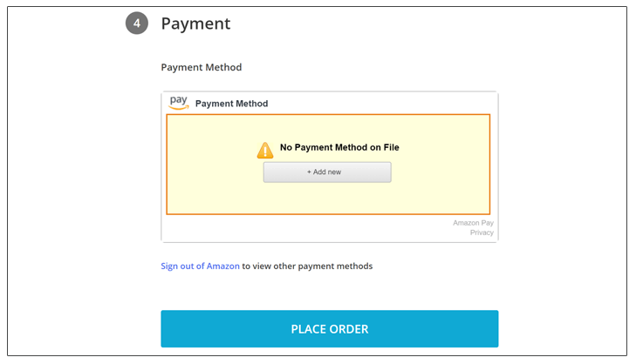Click the No Payment Method on File message
Viewport: 636px width, 364px height.
(339, 147)
